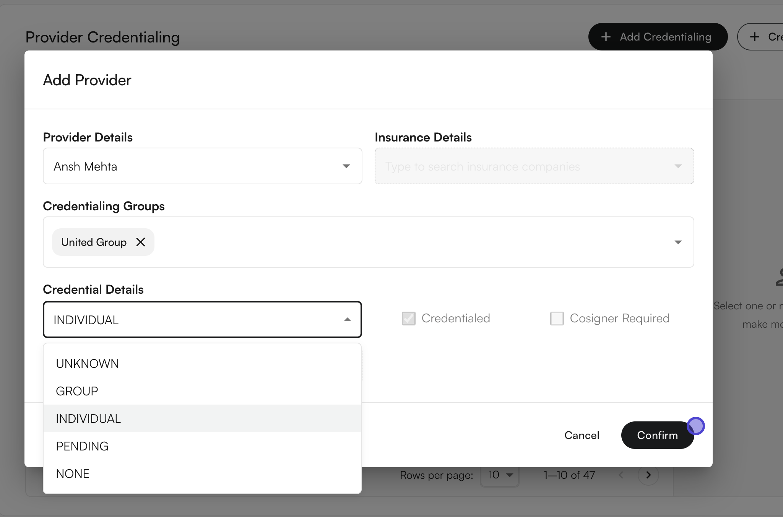The height and width of the screenshot is (517, 783).
Task: Open the insurance companies search dropdown arrow
Action: pyautogui.click(x=678, y=166)
